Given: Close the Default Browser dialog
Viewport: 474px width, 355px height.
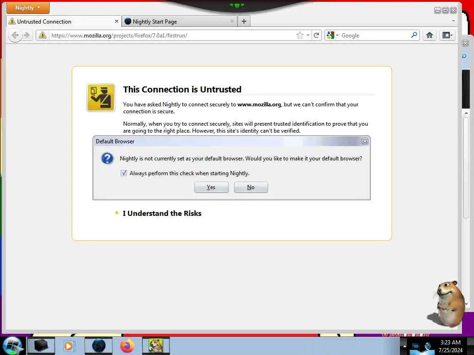Looking at the screenshot, I should tap(365, 141).
